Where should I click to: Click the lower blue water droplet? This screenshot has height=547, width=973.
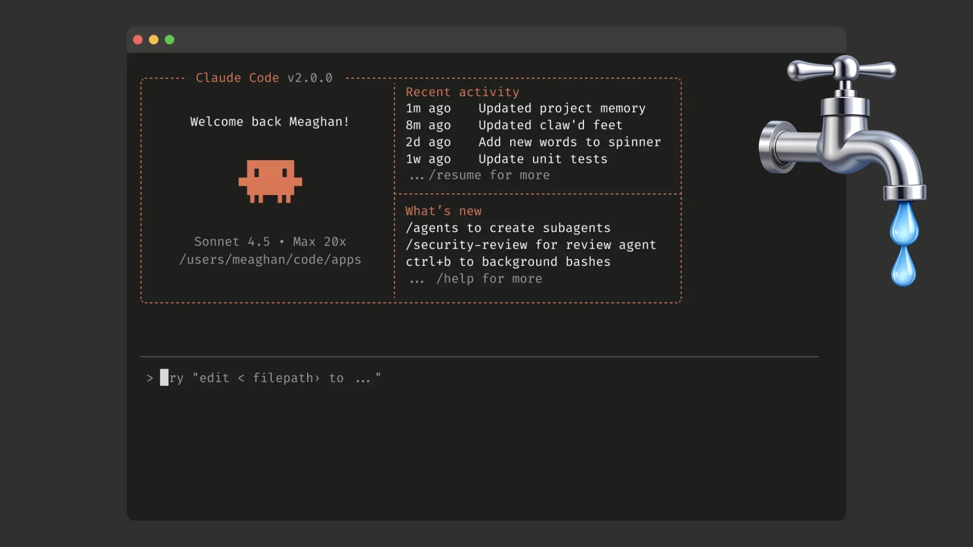pos(903,267)
